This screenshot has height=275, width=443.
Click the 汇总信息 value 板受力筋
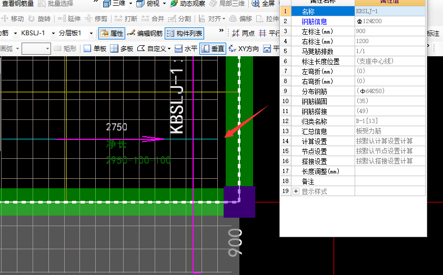[x=390, y=131]
